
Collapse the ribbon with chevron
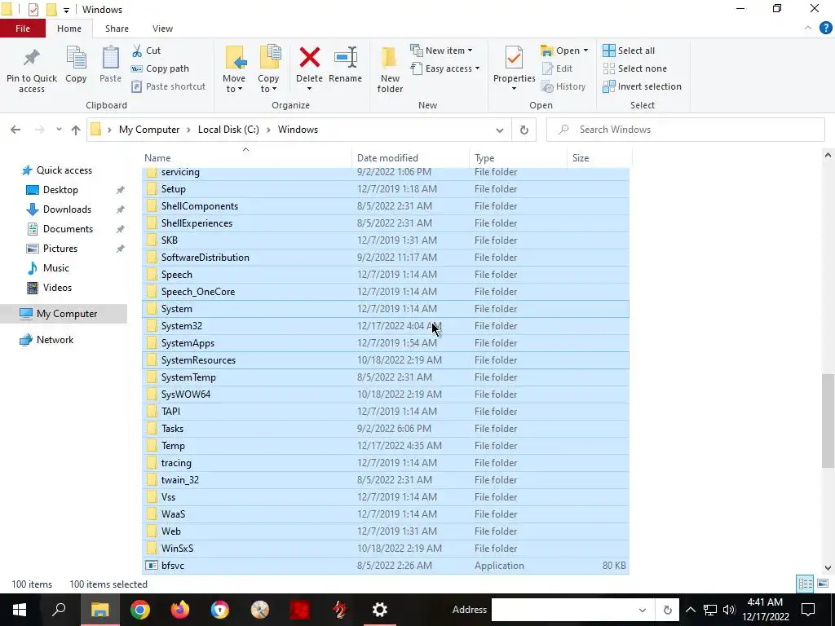coord(808,29)
